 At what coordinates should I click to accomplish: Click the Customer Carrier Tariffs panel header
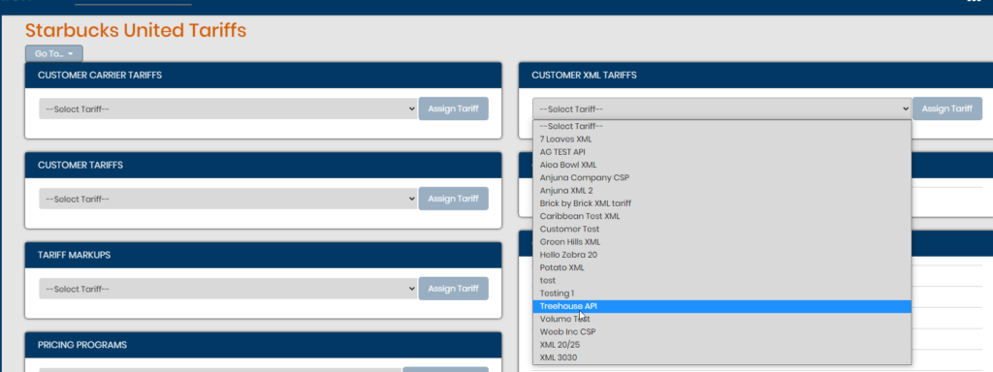pyautogui.click(x=264, y=76)
